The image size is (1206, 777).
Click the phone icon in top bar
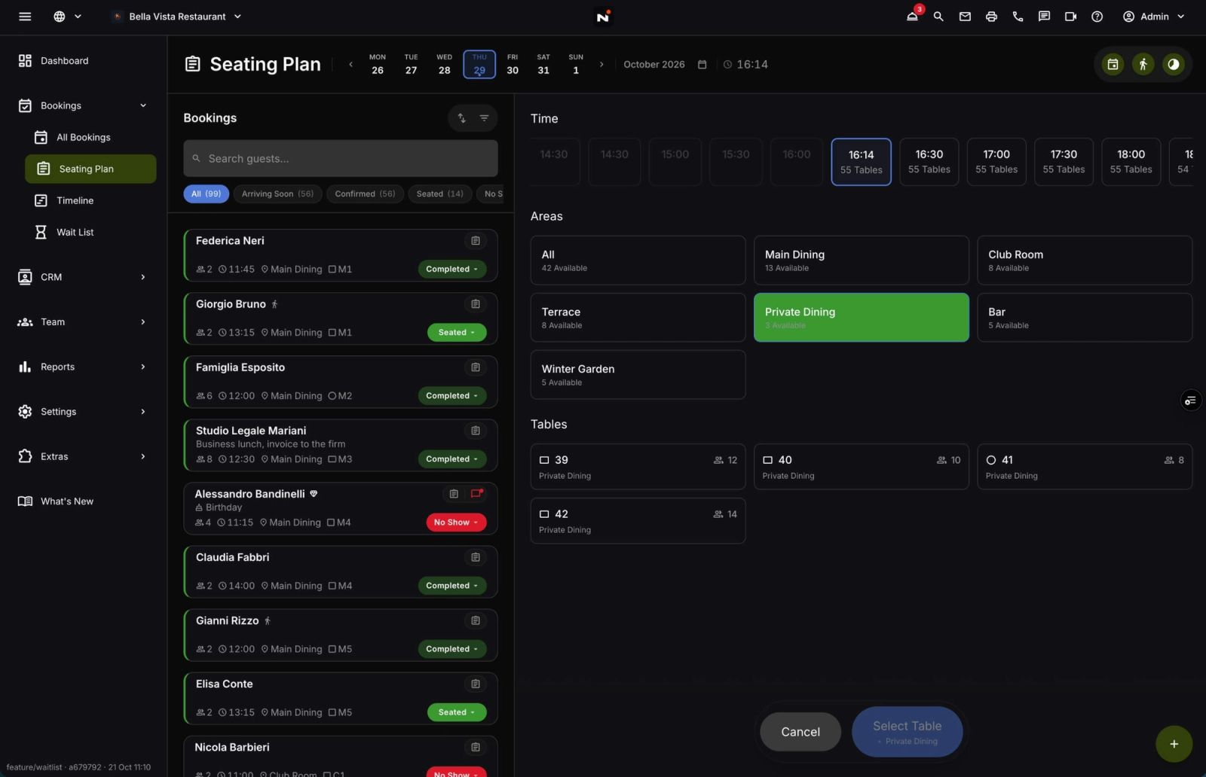(1018, 17)
